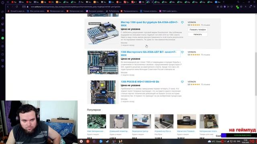Open the last Материнская плата popular item thumbnail
This screenshot has width=257, height=144.
[209, 121]
